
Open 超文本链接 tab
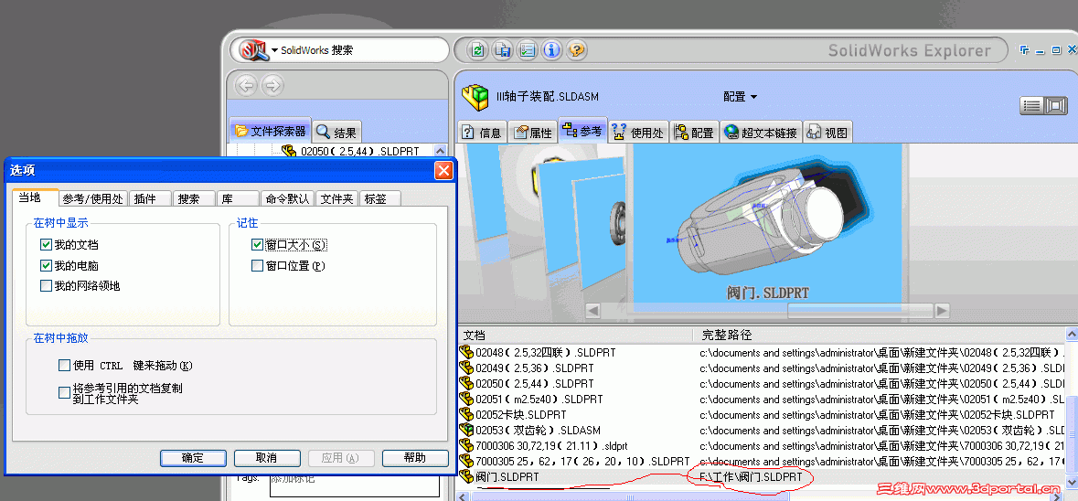761,132
